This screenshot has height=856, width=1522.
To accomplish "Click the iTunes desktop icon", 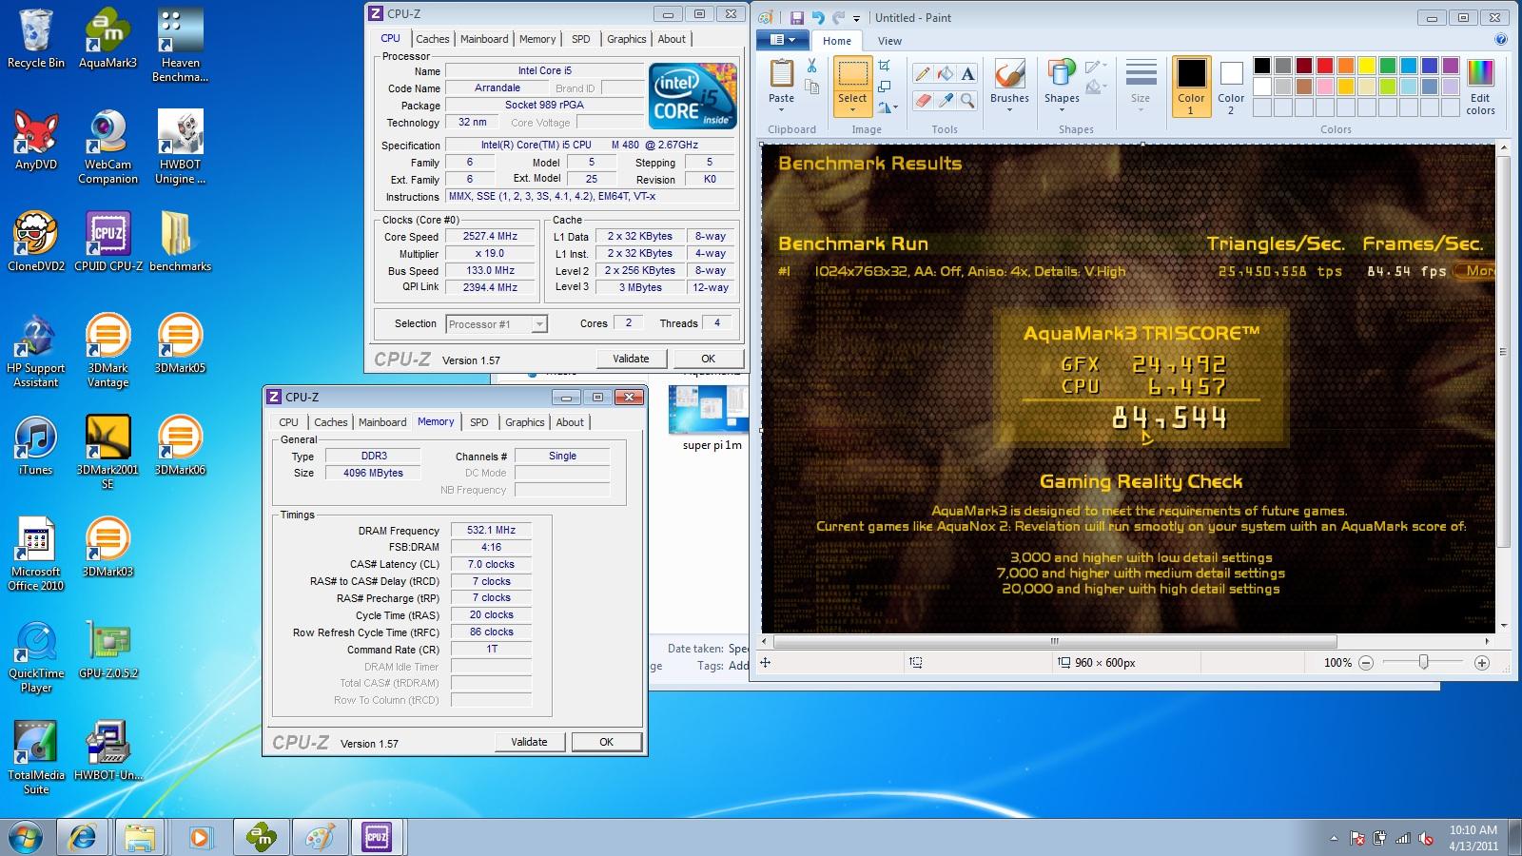I will coord(36,445).
